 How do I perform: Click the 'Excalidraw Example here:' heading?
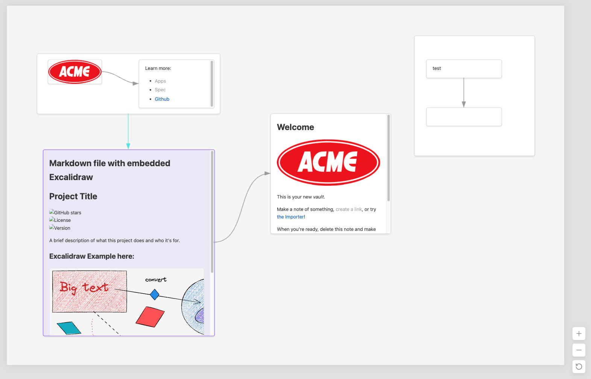[x=92, y=256]
